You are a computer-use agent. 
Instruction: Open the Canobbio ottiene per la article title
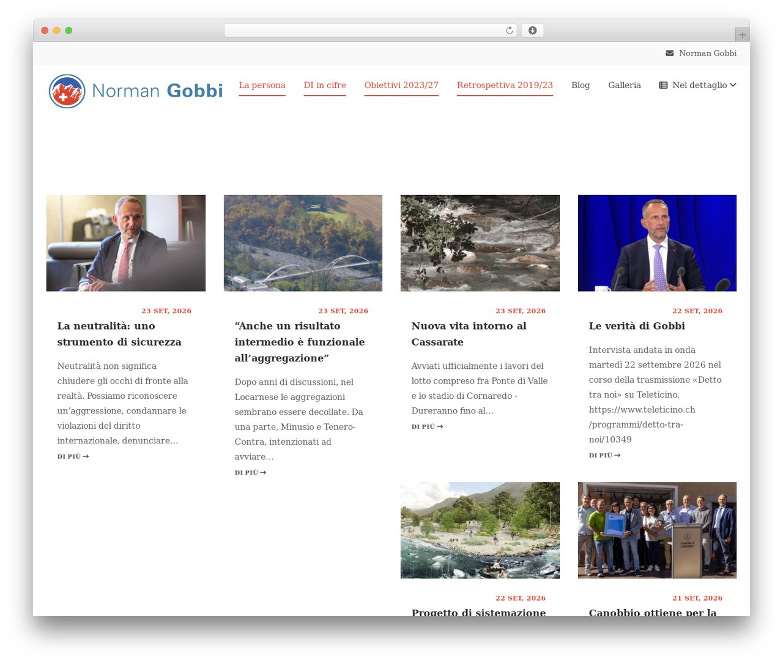pyautogui.click(x=652, y=612)
